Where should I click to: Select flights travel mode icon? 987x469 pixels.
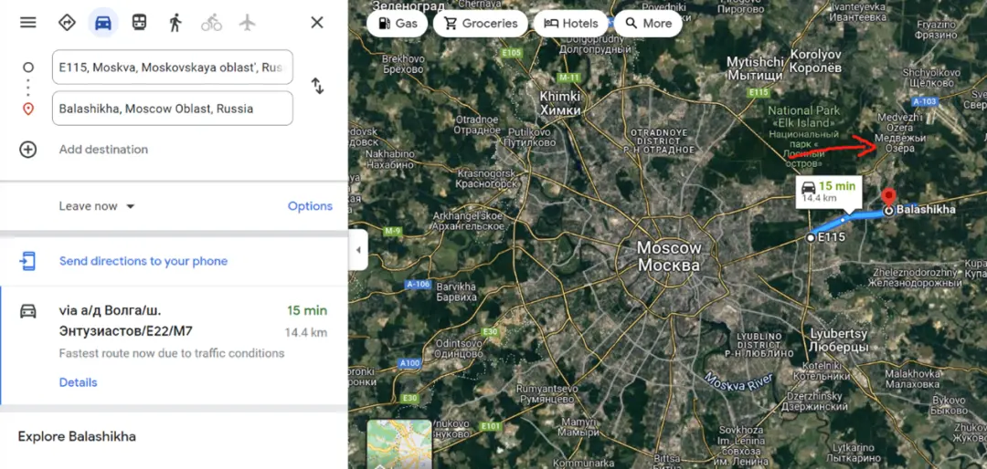(248, 23)
